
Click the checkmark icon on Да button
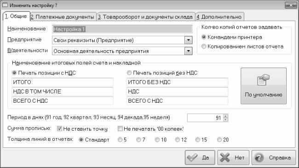click(x=192, y=158)
